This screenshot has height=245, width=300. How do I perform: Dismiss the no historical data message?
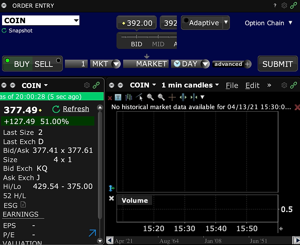tap(297, 107)
